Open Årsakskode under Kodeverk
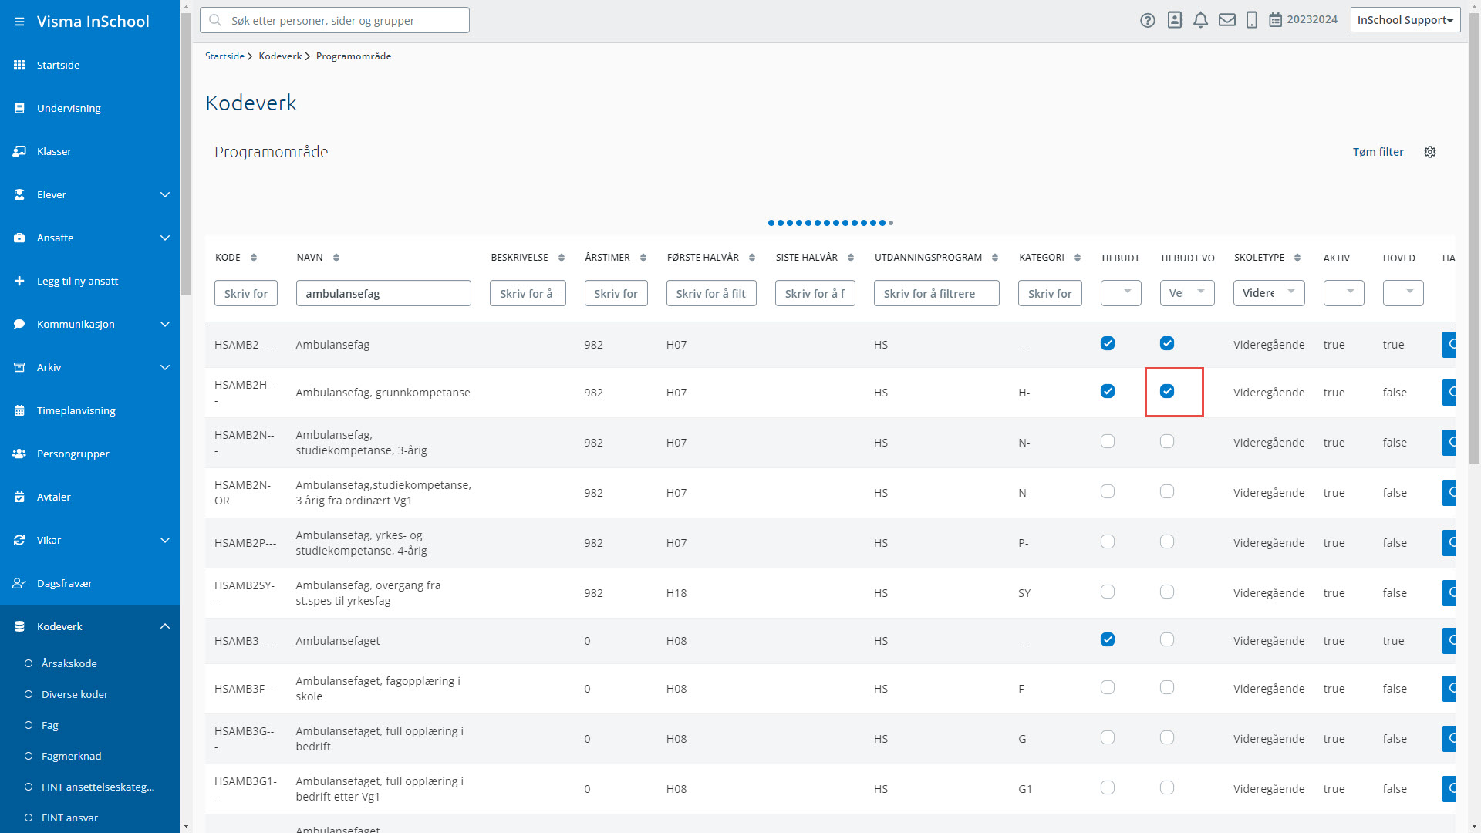This screenshot has width=1481, height=833. [x=69, y=663]
